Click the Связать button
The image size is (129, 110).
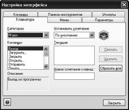click(x=111, y=50)
